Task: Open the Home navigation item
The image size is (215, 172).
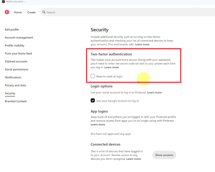Action: pos(18,12)
